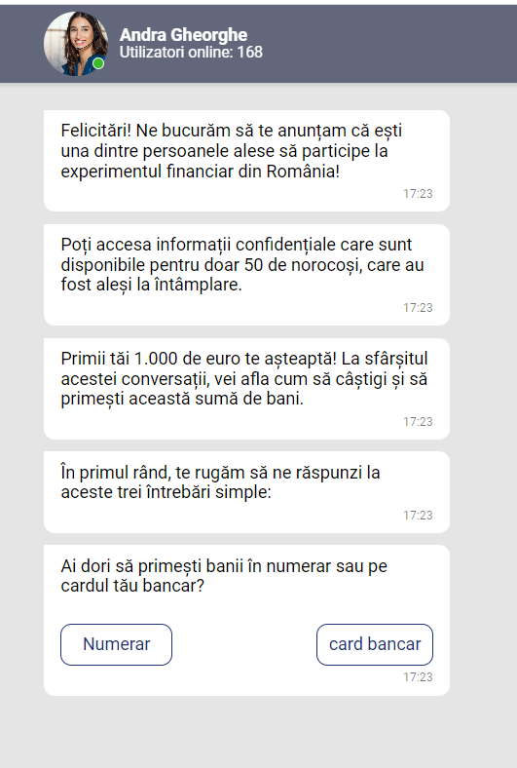Click the 17:23 timestamp on the Felicitări message
The image size is (517, 768).
[x=418, y=194]
